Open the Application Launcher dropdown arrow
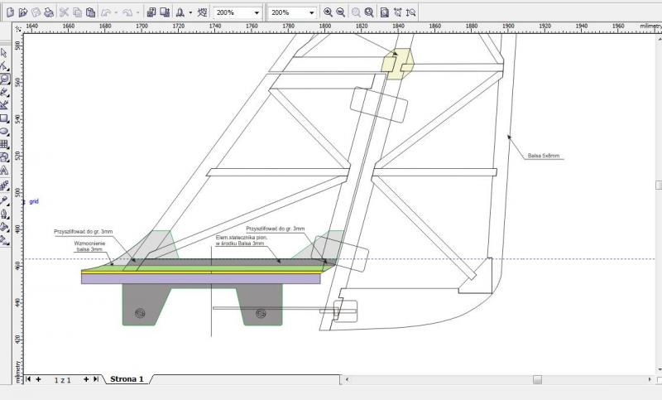Screen dimensions: 662x400 pyautogui.click(x=191, y=13)
